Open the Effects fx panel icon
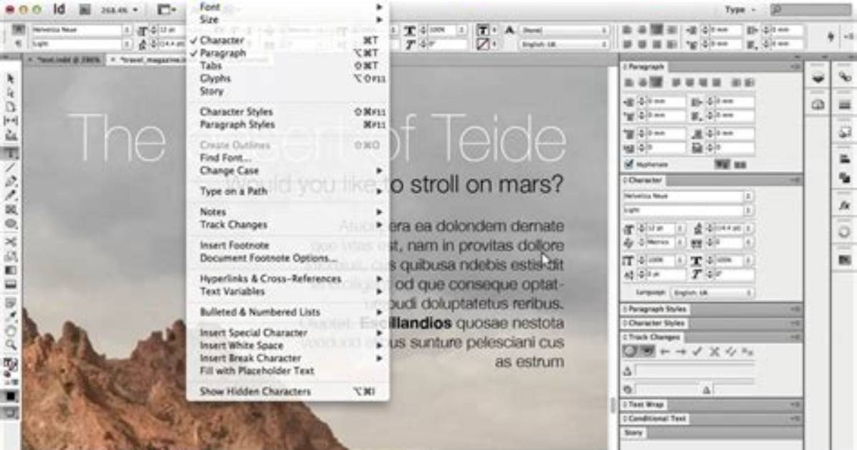 point(844,206)
